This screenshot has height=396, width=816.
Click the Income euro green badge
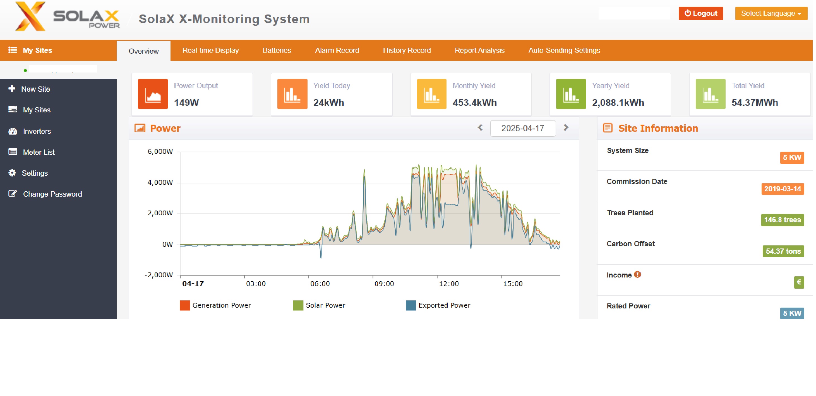click(x=799, y=282)
